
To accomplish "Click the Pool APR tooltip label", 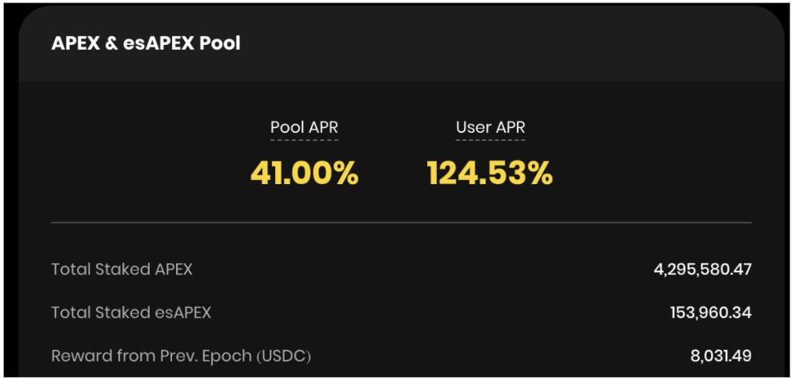I will click(x=304, y=127).
